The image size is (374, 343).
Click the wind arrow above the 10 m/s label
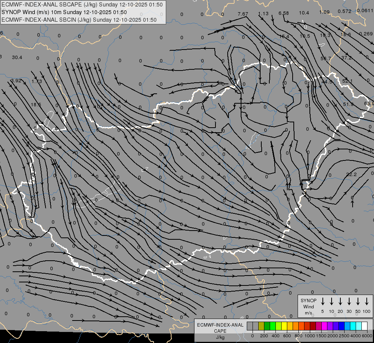tap(331, 301)
